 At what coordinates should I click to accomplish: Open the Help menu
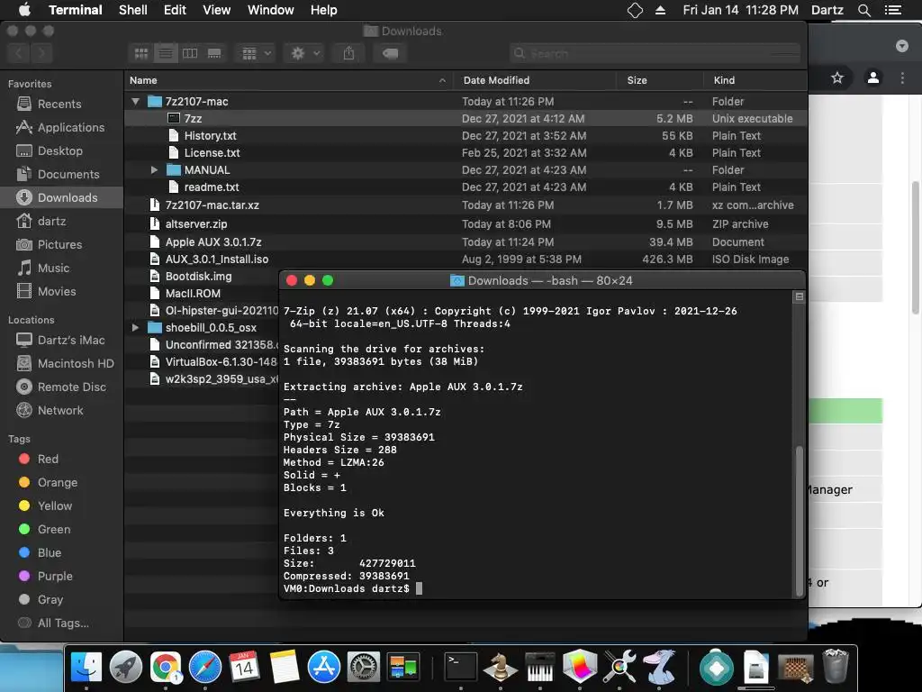[x=323, y=10]
